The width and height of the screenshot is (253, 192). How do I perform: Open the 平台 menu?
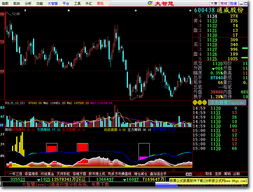point(66,3)
